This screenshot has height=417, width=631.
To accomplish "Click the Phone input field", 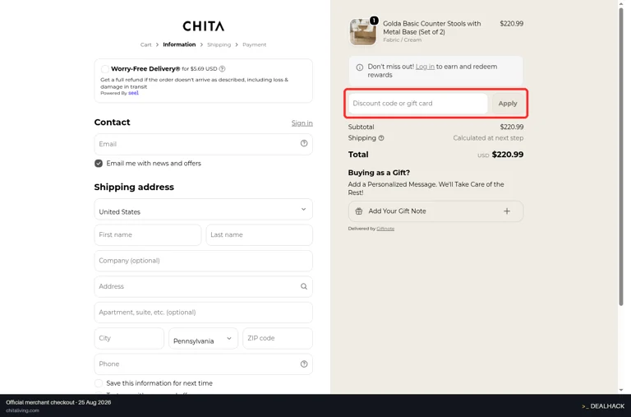I will 203,364.
